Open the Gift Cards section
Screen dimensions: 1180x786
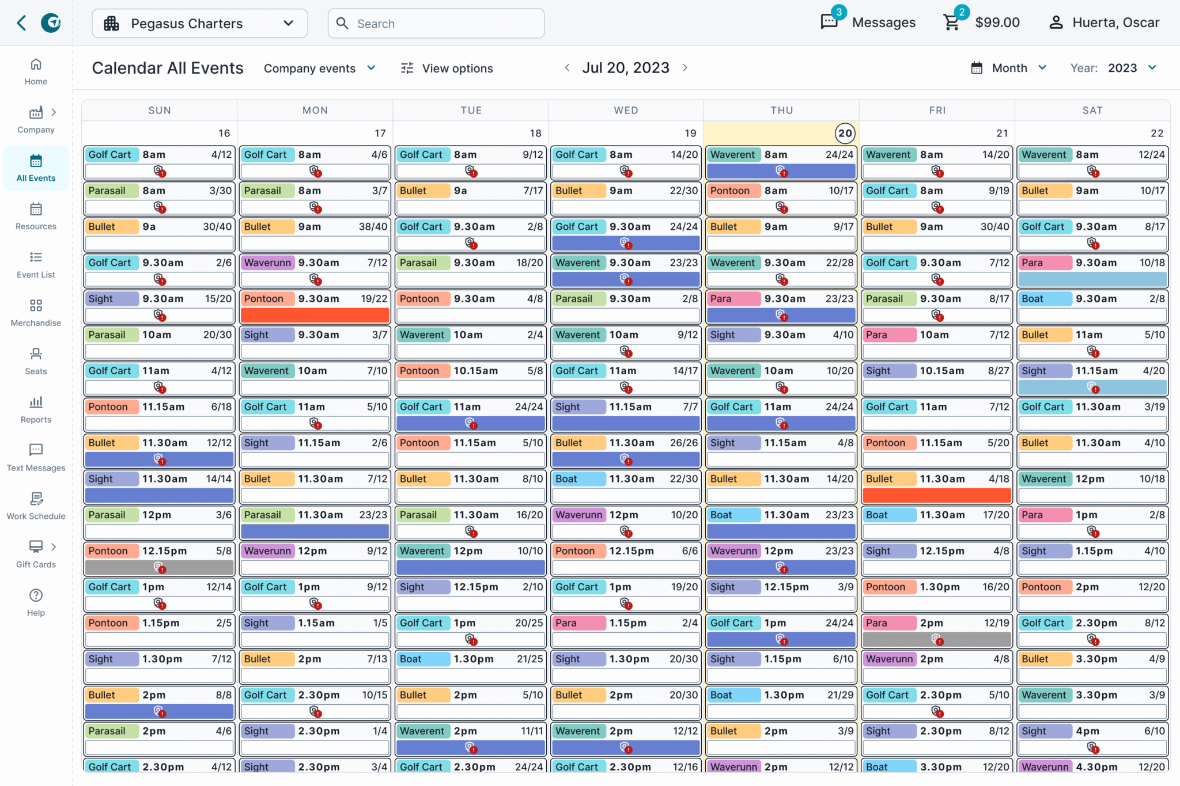(x=35, y=555)
